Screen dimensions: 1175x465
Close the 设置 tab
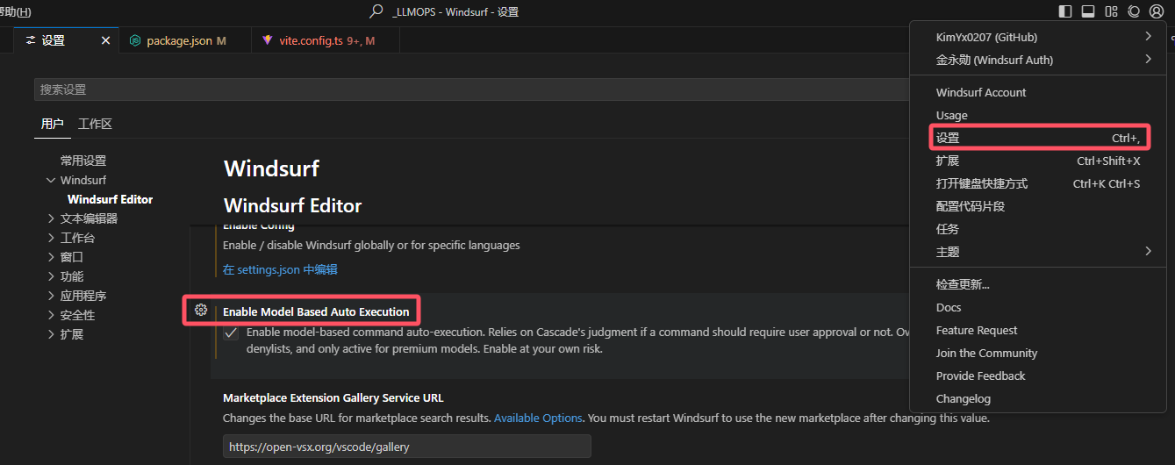click(x=106, y=40)
